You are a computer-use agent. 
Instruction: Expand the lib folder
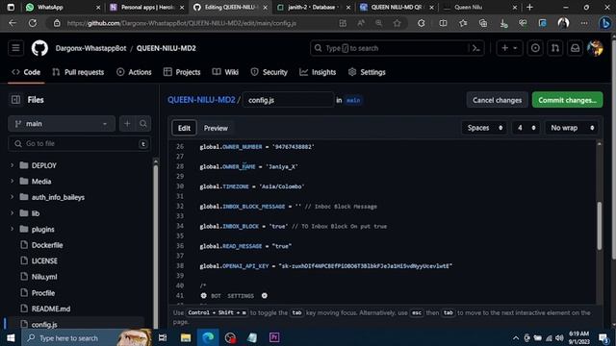point(12,213)
